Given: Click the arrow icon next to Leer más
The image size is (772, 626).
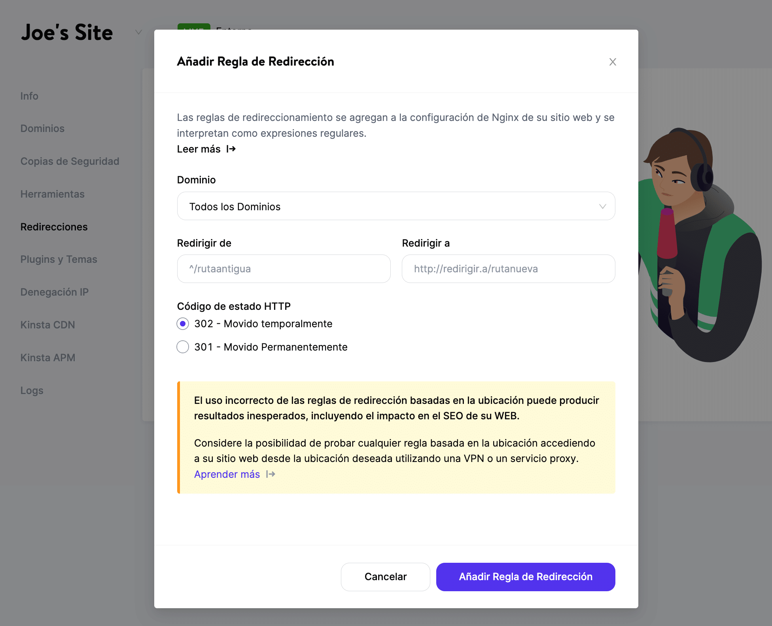Looking at the screenshot, I should click(231, 149).
